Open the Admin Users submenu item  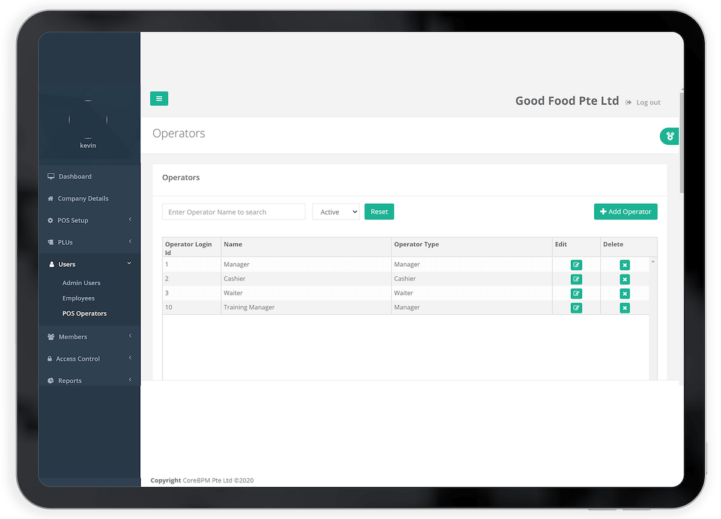(81, 283)
